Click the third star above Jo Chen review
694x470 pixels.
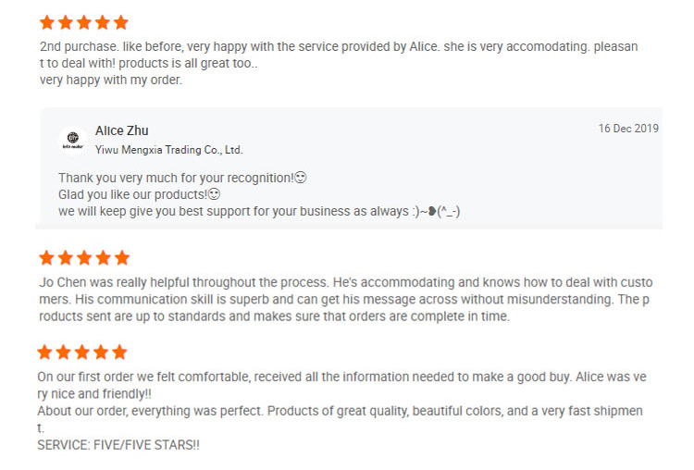84,258
